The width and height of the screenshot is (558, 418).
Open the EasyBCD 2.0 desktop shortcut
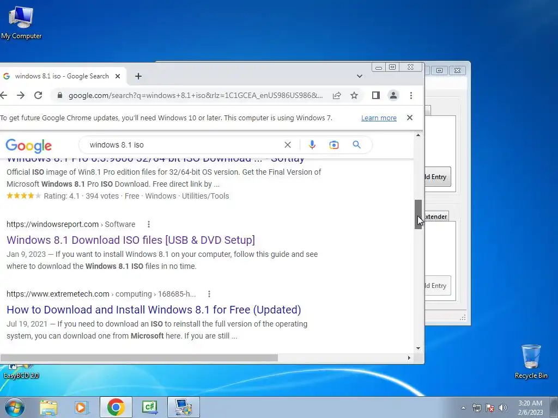(21, 371)
